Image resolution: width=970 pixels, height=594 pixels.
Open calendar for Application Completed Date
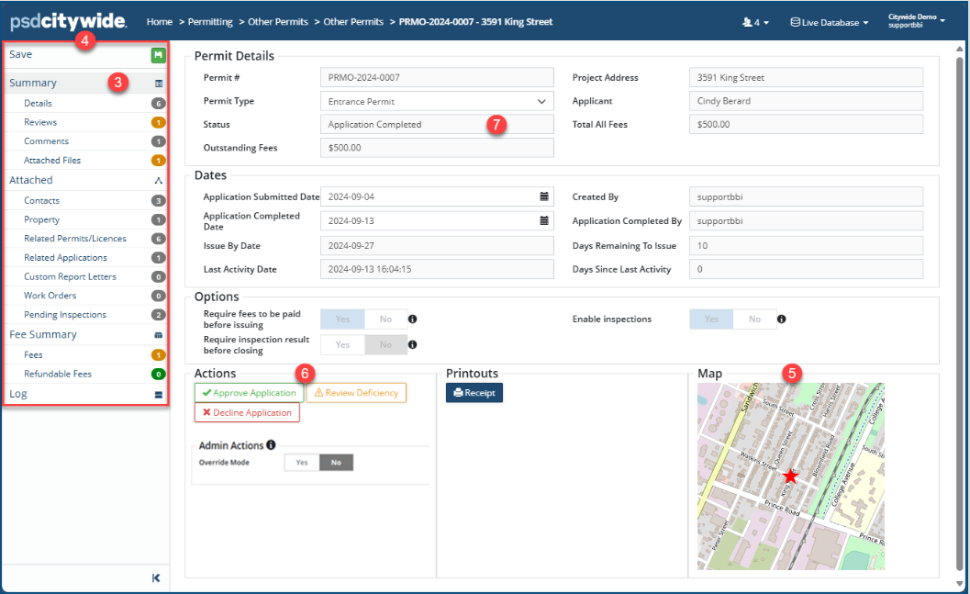[544, 221]
